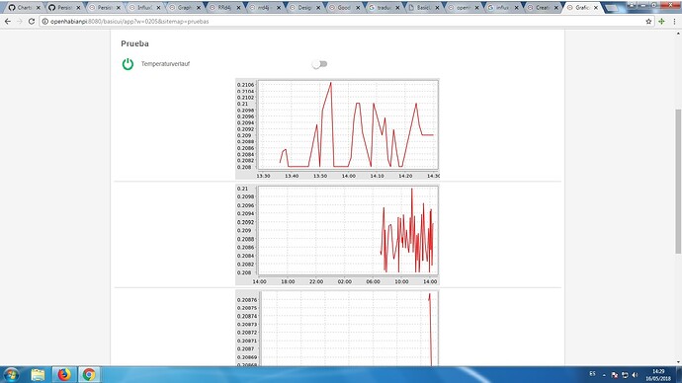682x383 pixels.
Task: Click the Chrome taskbar icon
Action: (x=89, y=374)
